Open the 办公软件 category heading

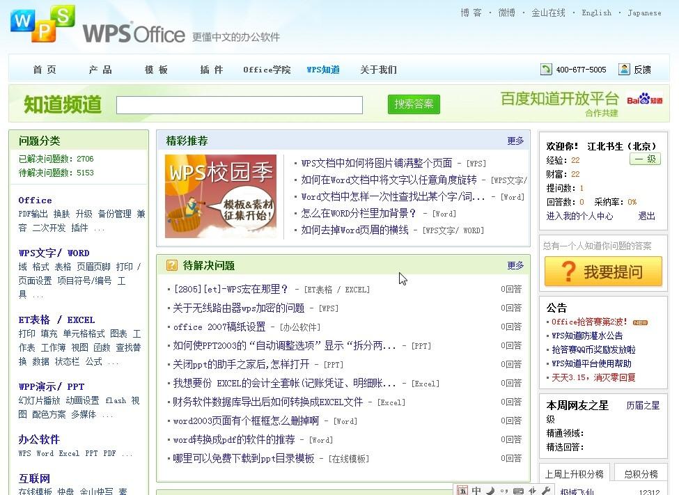coord(39,439)
